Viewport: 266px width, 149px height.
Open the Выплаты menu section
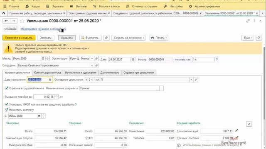coord(79,6)
